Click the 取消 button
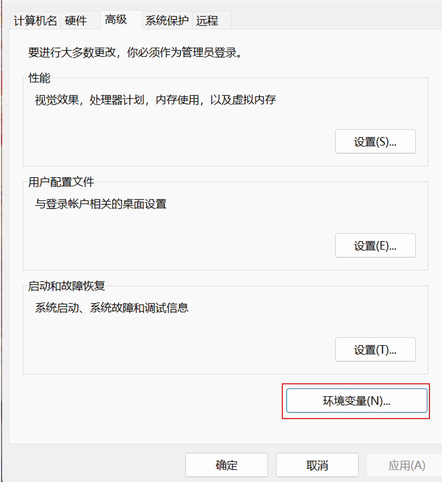 click(317, 465)
